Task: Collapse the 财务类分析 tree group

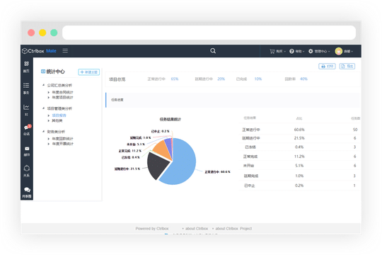Action: (x=43, y=131)
